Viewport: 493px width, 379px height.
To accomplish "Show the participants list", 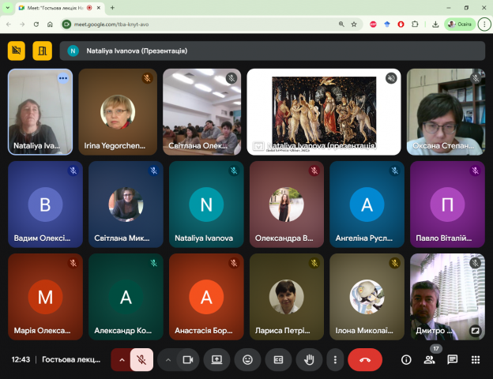I will coord(429,359).
